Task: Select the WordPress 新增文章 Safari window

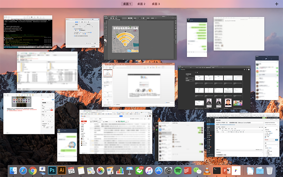Action: click(243, 135)
